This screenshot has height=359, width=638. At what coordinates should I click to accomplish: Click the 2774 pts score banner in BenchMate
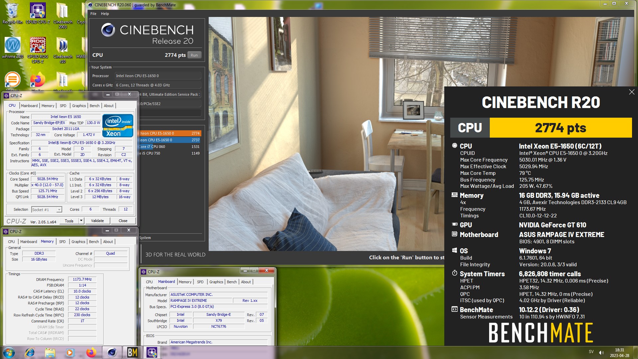point(561,128)
